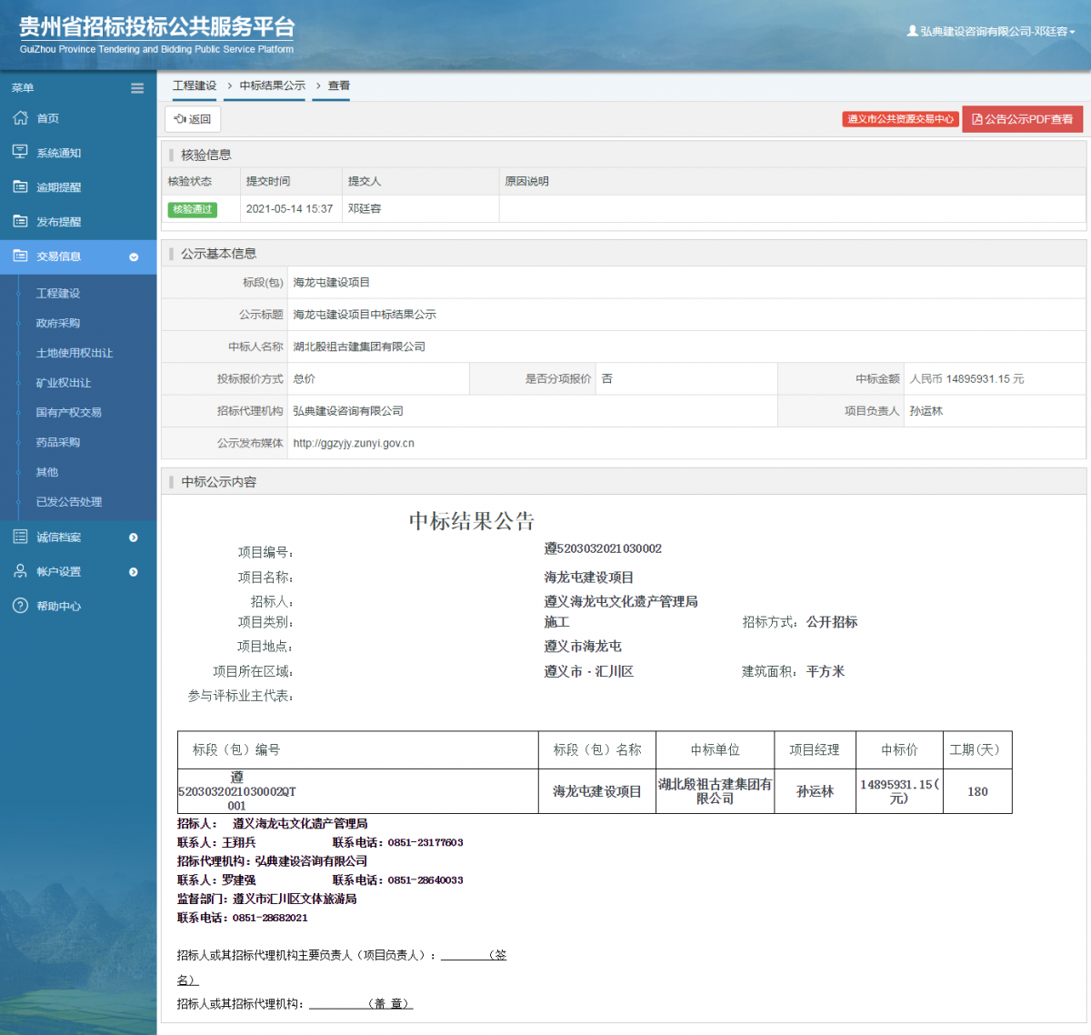
Task: Click supervisor phone 0851-28682021
Action: [270, 919]
